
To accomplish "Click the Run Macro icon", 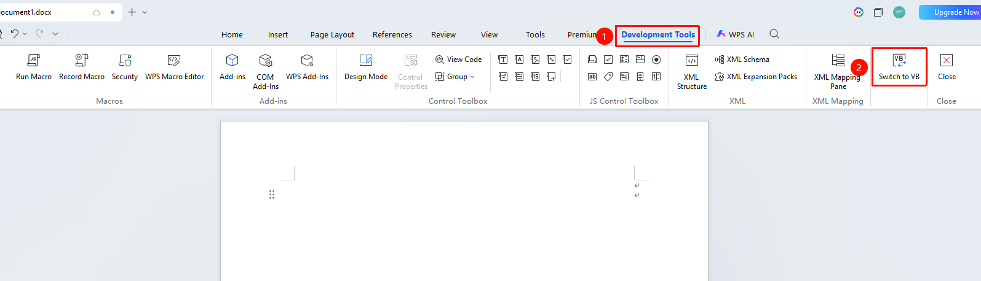I will pyautogui.click(x=33, y=60).
